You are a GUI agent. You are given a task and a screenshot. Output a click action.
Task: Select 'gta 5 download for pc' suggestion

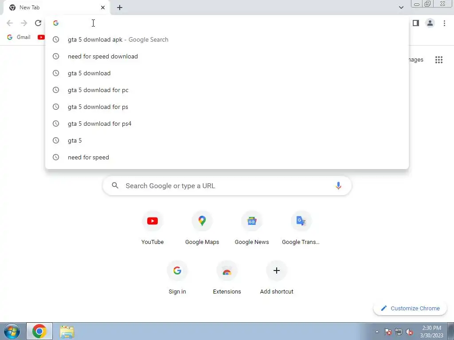227,90
